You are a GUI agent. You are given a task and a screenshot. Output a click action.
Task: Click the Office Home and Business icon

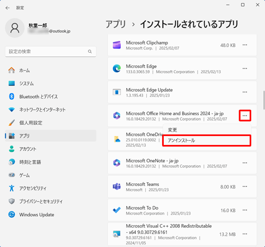(117, 116)
